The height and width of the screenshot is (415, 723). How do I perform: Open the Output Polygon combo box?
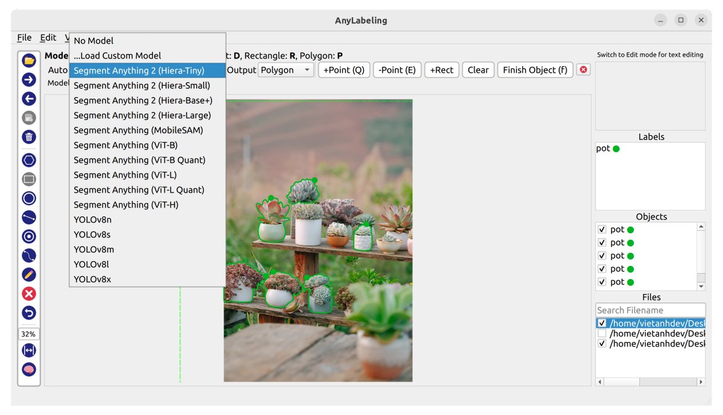point(286,70)
